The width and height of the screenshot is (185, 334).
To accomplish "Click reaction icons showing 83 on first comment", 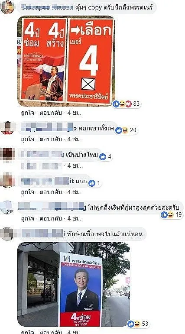I will pyautogui.click(x=122, y=104).
